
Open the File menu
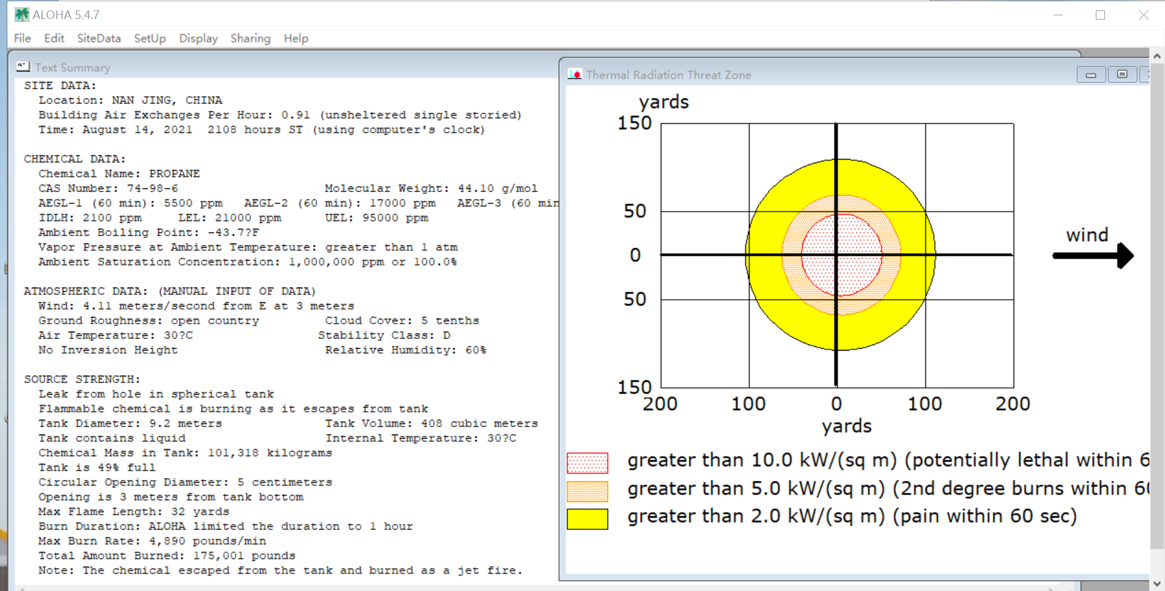22,38
